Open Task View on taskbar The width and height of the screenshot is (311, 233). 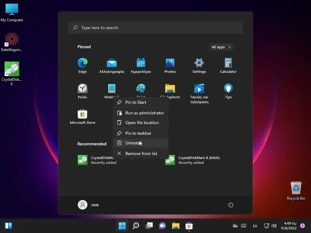click(149, 226)
